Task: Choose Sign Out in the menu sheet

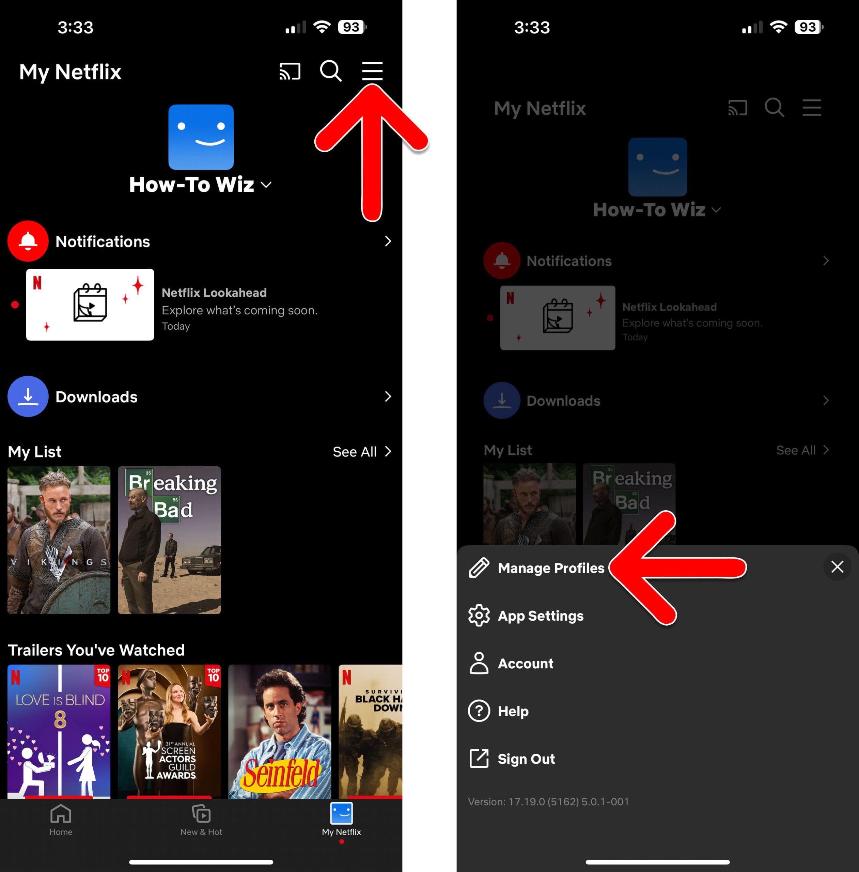Action: [526, 759]
